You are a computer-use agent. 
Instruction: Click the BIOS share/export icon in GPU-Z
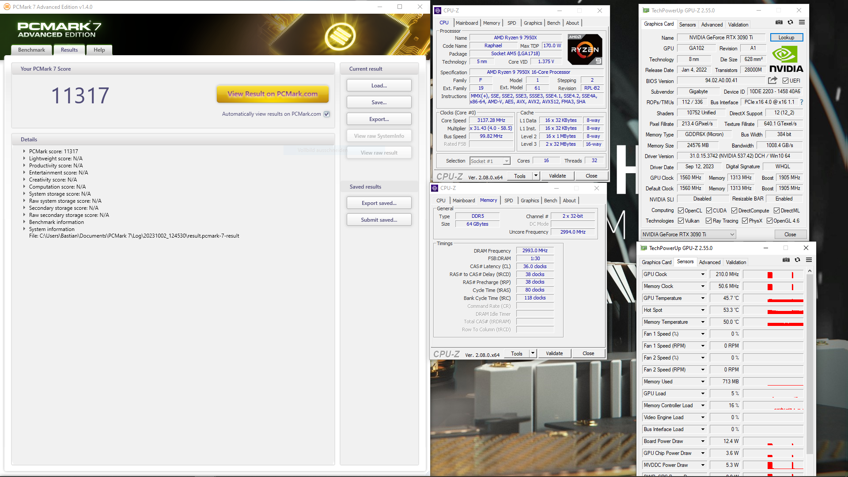pos(772,80)
